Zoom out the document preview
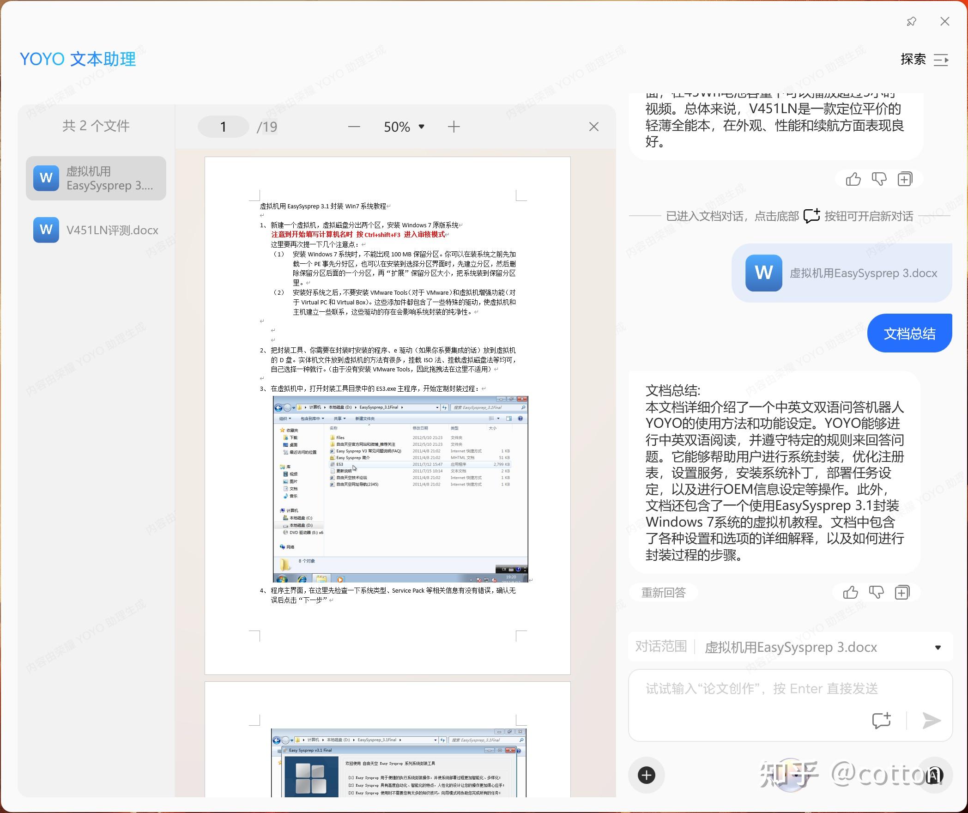The height and width of the screenshot is (813, 968). point(354,127)
